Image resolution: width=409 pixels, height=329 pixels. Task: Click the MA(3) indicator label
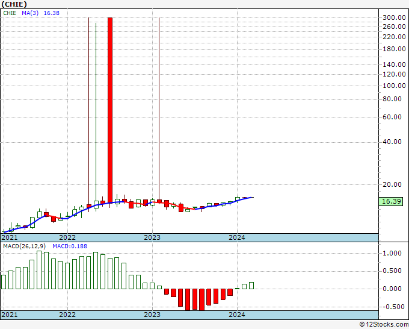(30, 13)
